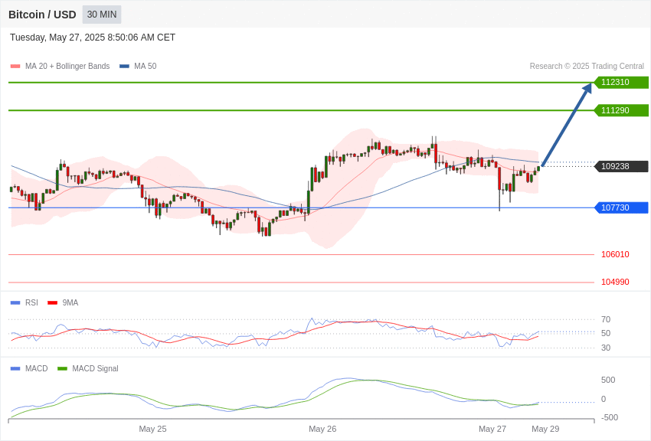Click the '9MA' legend label
Image resolution: width=651 pixels, height=441 pixels.
pos(70,302)
